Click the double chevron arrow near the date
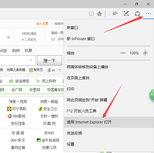The width and height of the screenshot is (154, 153). pos(9,37)
